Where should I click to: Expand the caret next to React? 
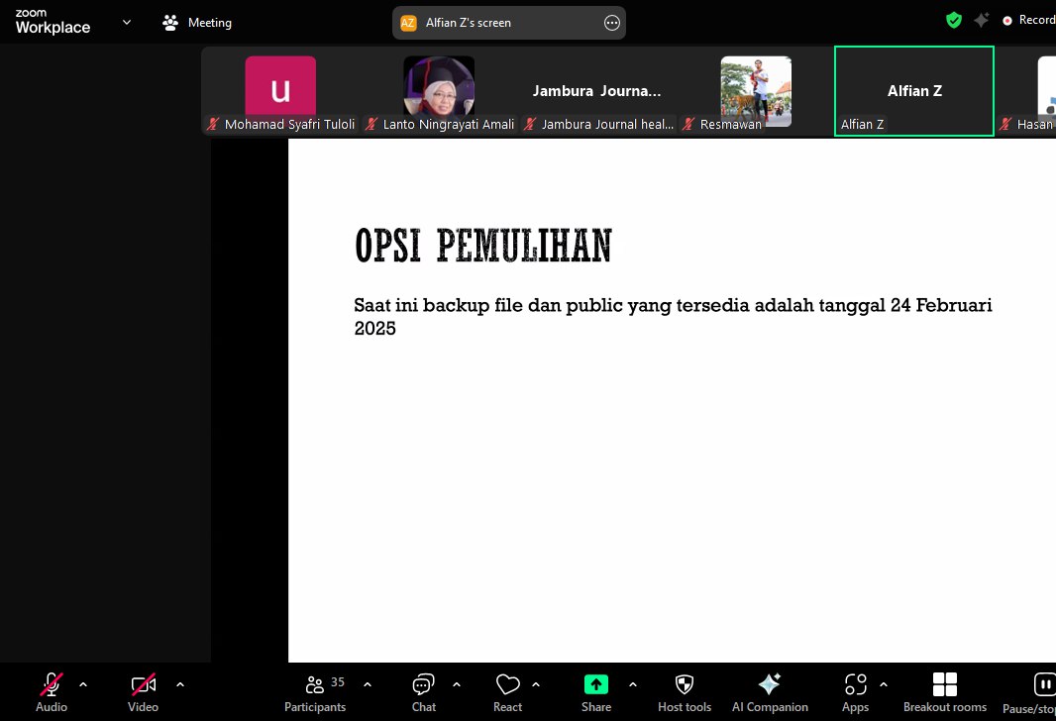pos(536,684)
